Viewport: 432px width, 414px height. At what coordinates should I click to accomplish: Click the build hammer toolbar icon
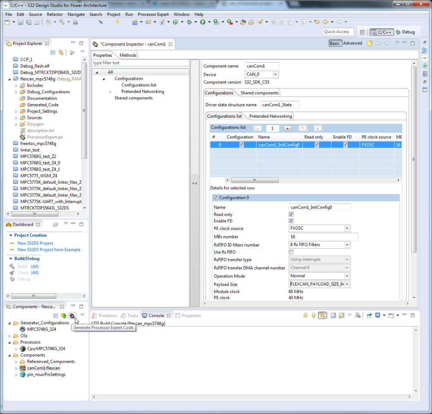pyautogui.click(x=62, y=22)
